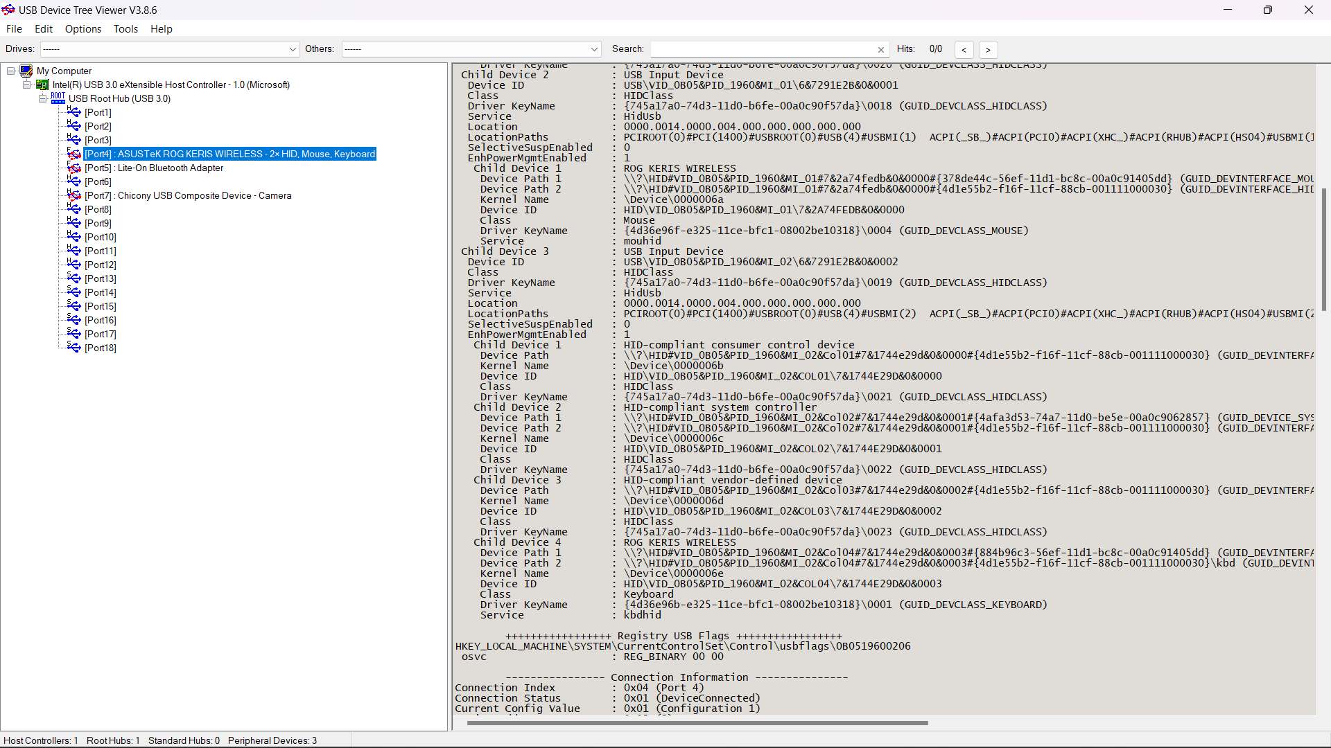1331x748 pixels.
Task: Select the Lite-On Bluetooth Adapter icon
Action: 74,168
